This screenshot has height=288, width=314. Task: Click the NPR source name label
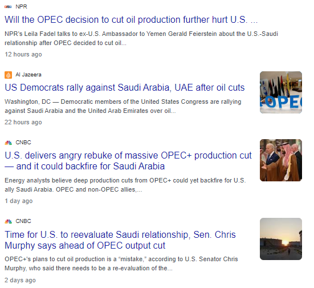(x=21, y=7)
